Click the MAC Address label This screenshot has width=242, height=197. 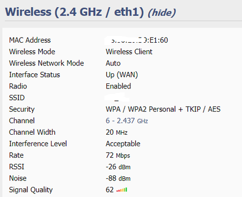[30, 40]
